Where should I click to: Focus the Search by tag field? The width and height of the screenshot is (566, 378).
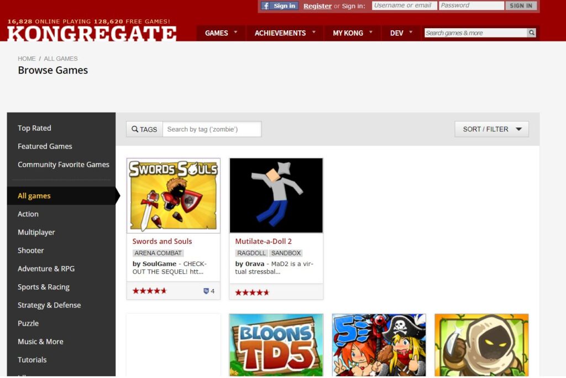tap(212, 129)
